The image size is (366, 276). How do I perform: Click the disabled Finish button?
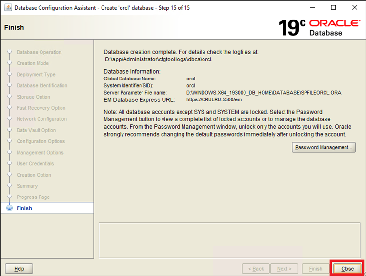pyautogui.click(x=316, y=269)
